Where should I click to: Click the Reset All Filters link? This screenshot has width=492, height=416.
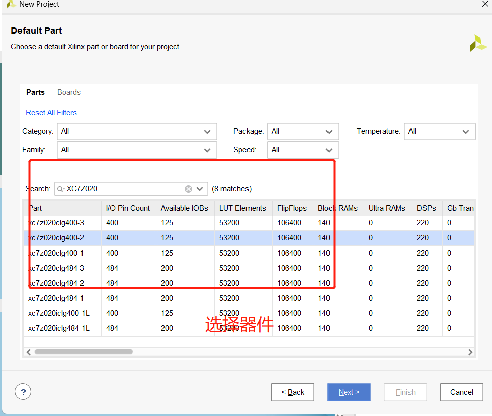point(51,113)
